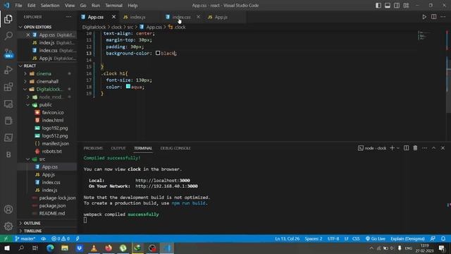The height and width of the screenshot is (254, 451).
Task: Click the aqua color swatch on line 18
Action: pyautogui.click(x=128, y=86)
